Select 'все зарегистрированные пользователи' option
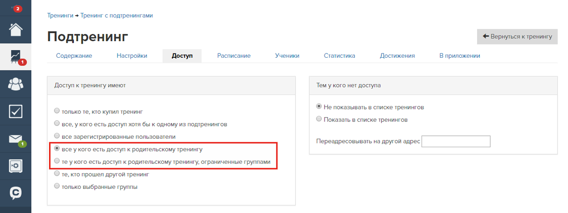Image resolution: width=568 pixels, height=213 pixels. [x=56, y=136]
